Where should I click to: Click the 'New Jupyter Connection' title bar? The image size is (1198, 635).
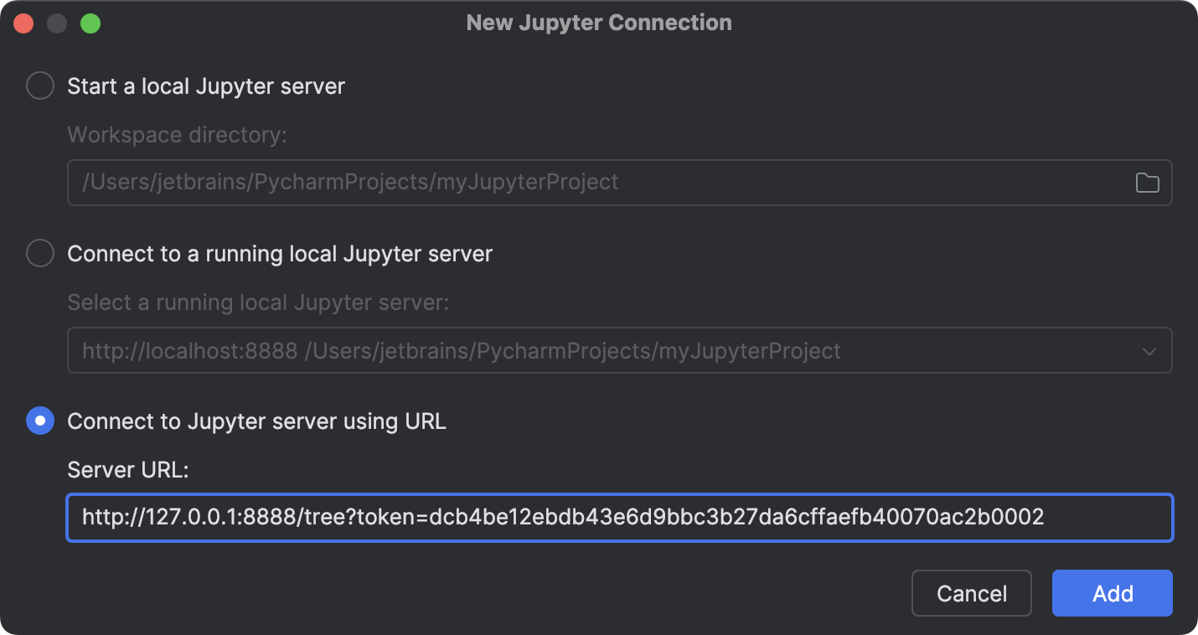598,23
